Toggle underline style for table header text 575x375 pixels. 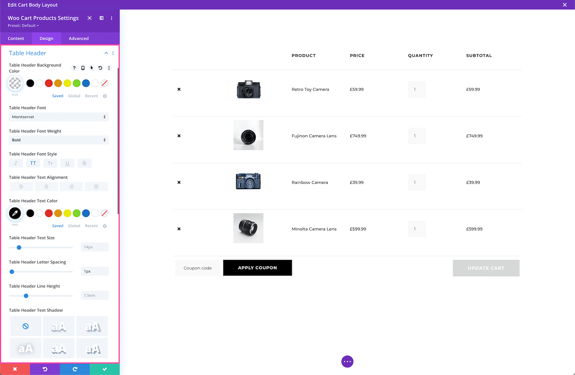tap(67, 163)
